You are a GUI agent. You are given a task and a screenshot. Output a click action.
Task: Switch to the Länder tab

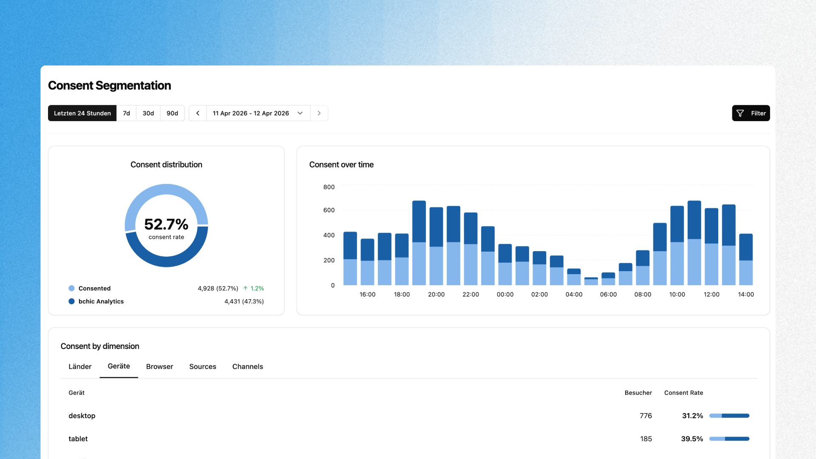point(80,366)
